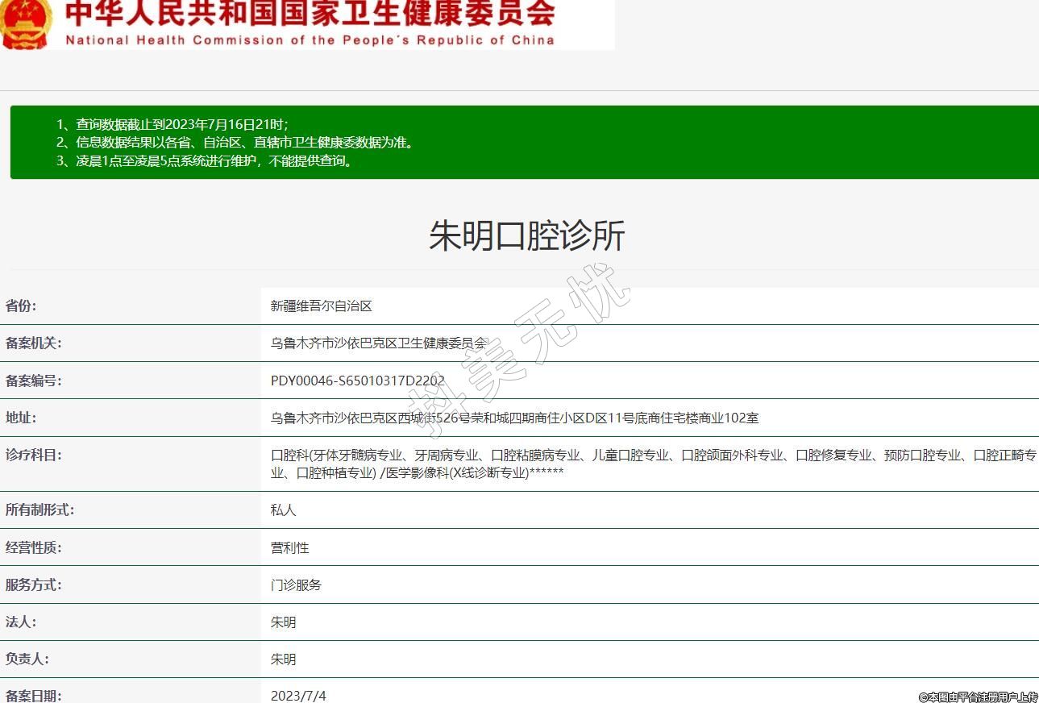Click the national emblem logo in header

pos(26,23)
